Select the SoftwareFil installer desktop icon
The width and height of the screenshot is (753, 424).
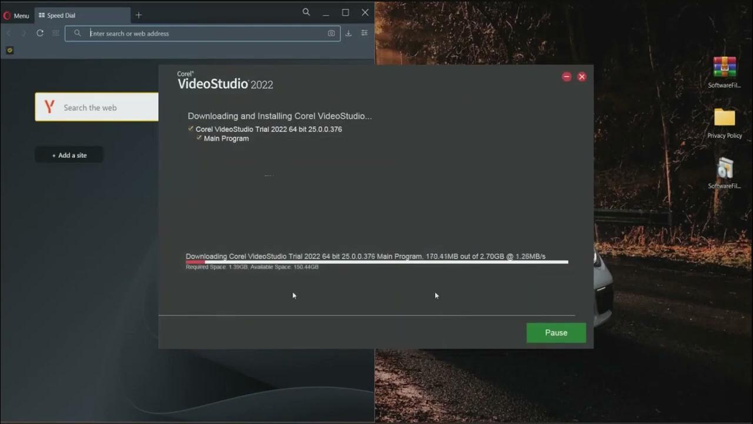coord(724,173)
